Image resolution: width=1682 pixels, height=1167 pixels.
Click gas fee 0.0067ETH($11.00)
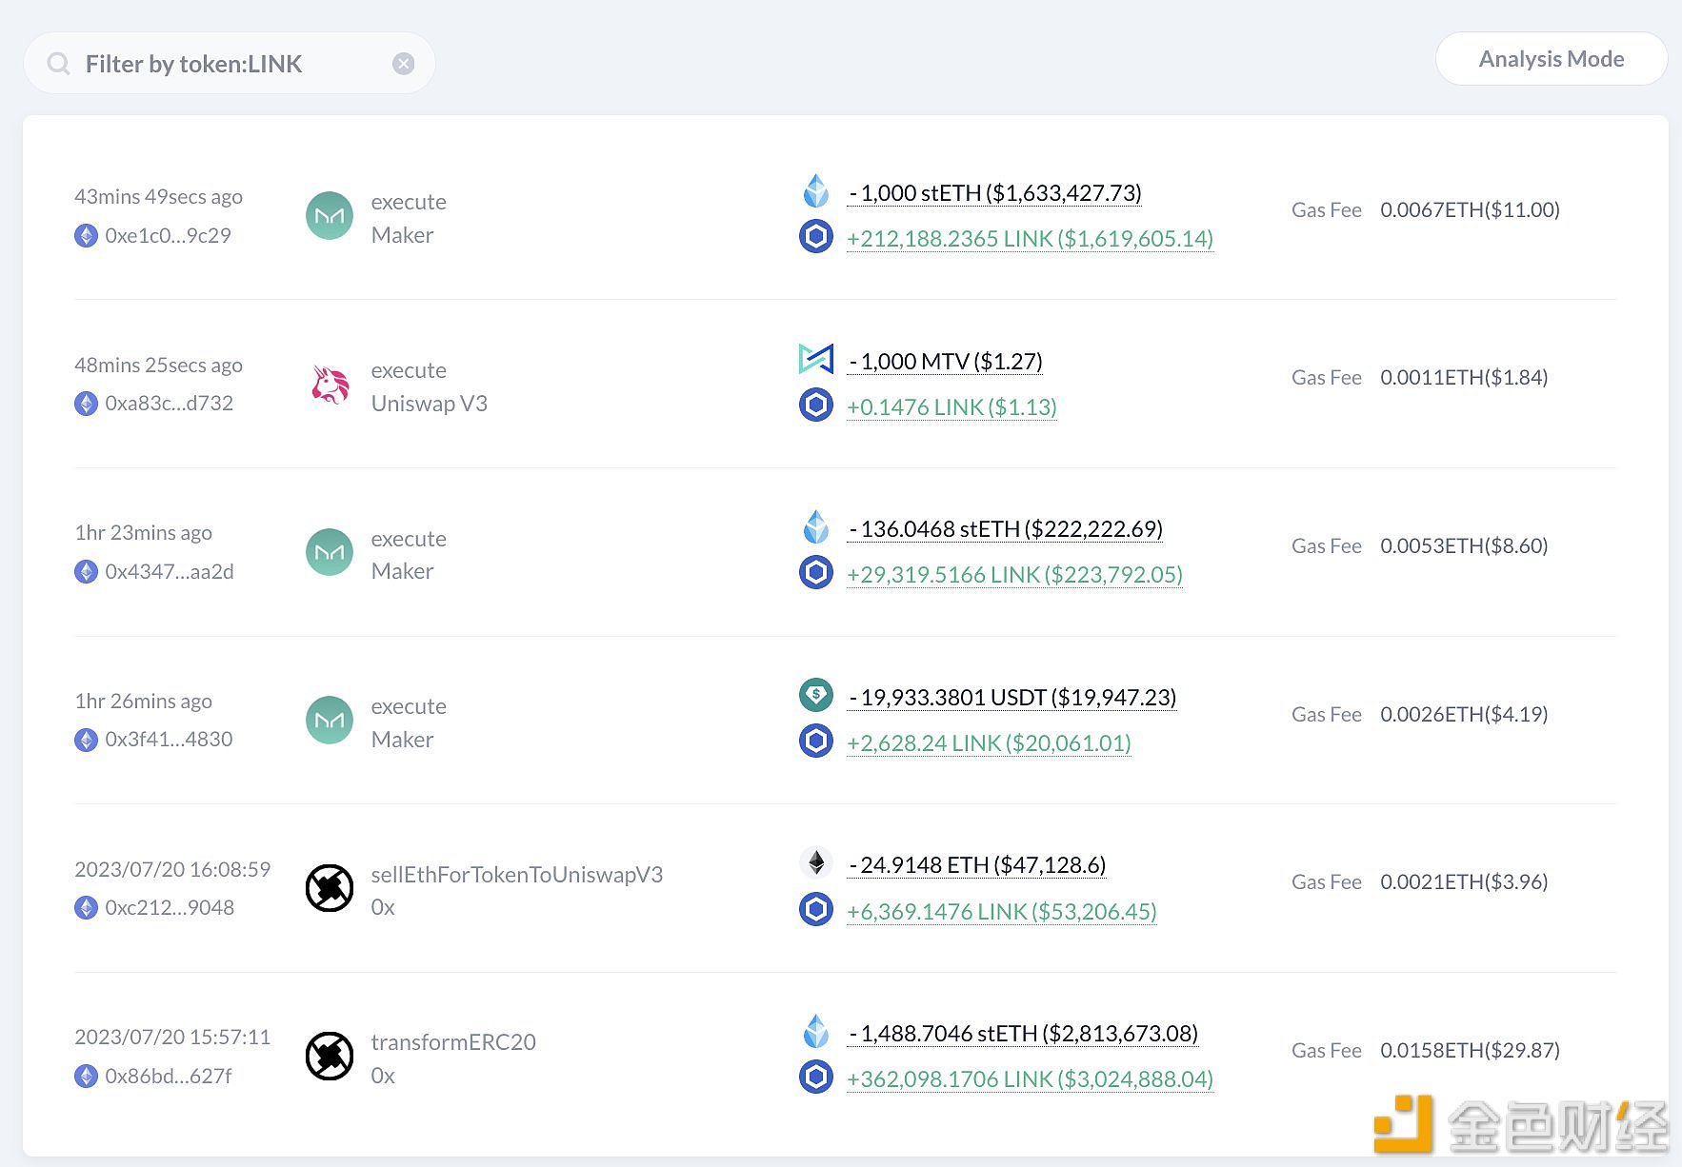coord(1470,209)
